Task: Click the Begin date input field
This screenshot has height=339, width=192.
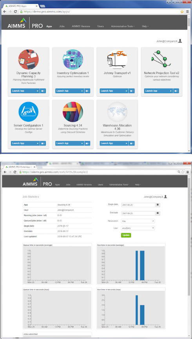Action: pyautogui.click(x=138, y=204)
